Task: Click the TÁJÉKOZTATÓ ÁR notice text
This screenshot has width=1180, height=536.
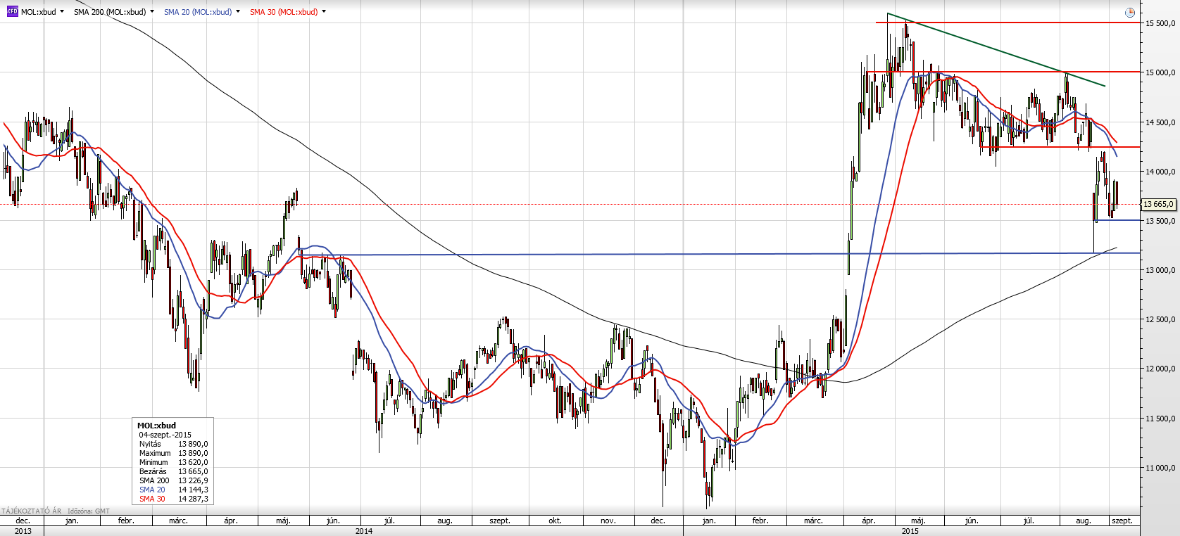Action: [x=32, y=511]
